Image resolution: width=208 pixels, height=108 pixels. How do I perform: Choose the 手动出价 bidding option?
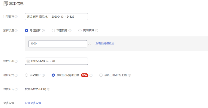click(x=26, y=75)
